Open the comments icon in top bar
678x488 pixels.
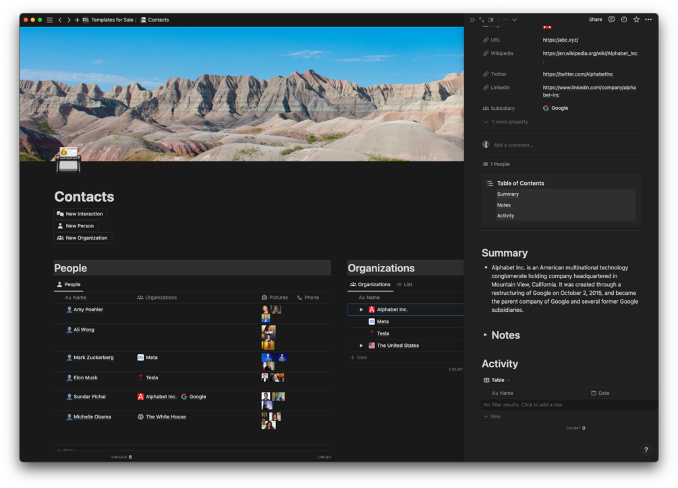click(611, 20)
